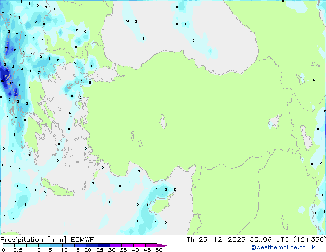Click the '(12+330)' forecast offset text

[x=310, y=240]
